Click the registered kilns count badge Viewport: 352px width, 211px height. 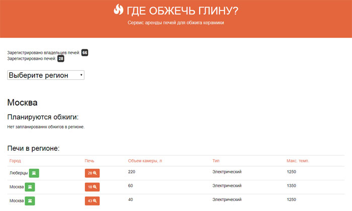[61, 59]
